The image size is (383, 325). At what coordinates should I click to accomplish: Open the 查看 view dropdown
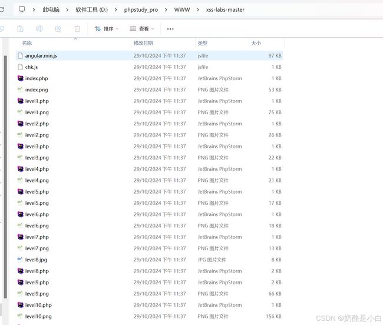[141, 29]
